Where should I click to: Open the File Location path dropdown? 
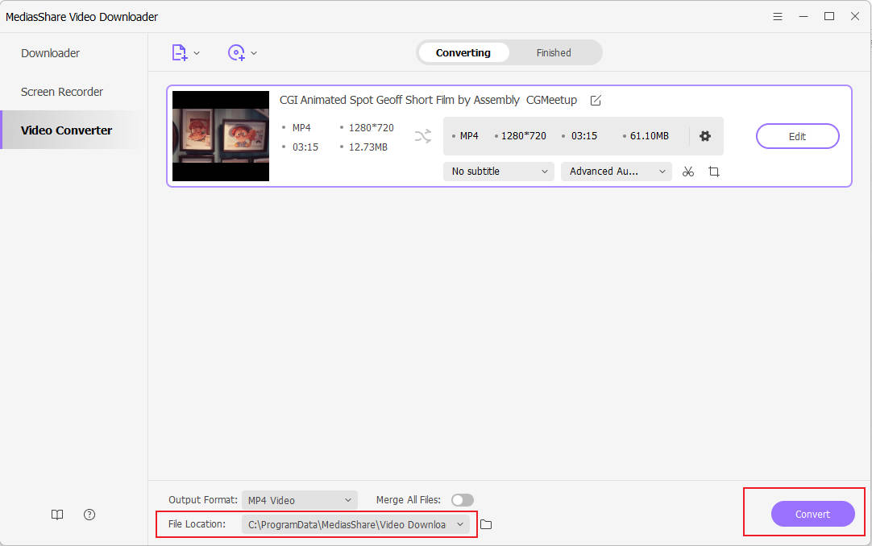click(355, 524)
